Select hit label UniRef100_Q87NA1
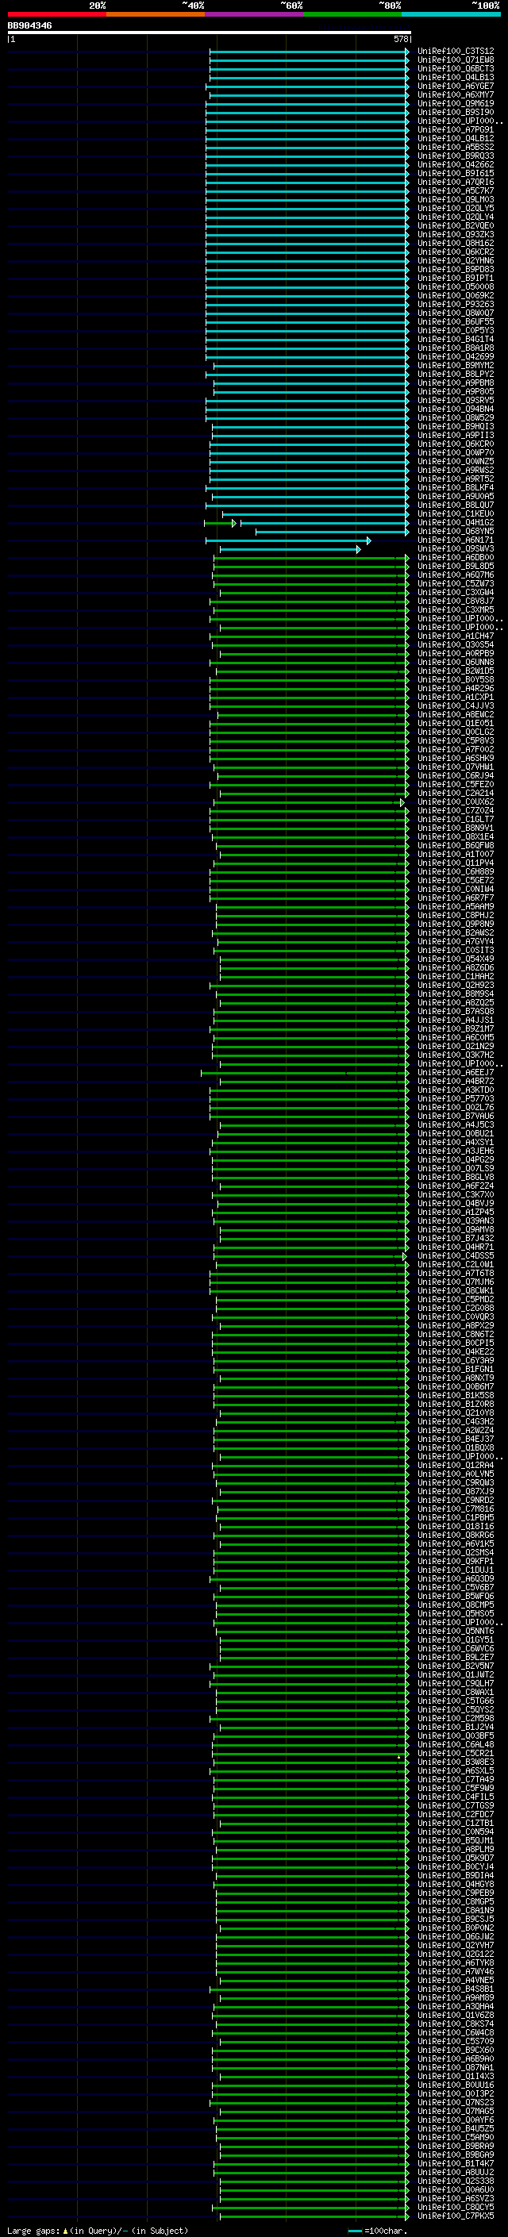 pos(455,2067)
